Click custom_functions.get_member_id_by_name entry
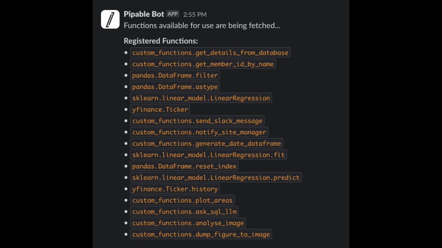The height and width of the screenshot is (248, 442). 203,64
